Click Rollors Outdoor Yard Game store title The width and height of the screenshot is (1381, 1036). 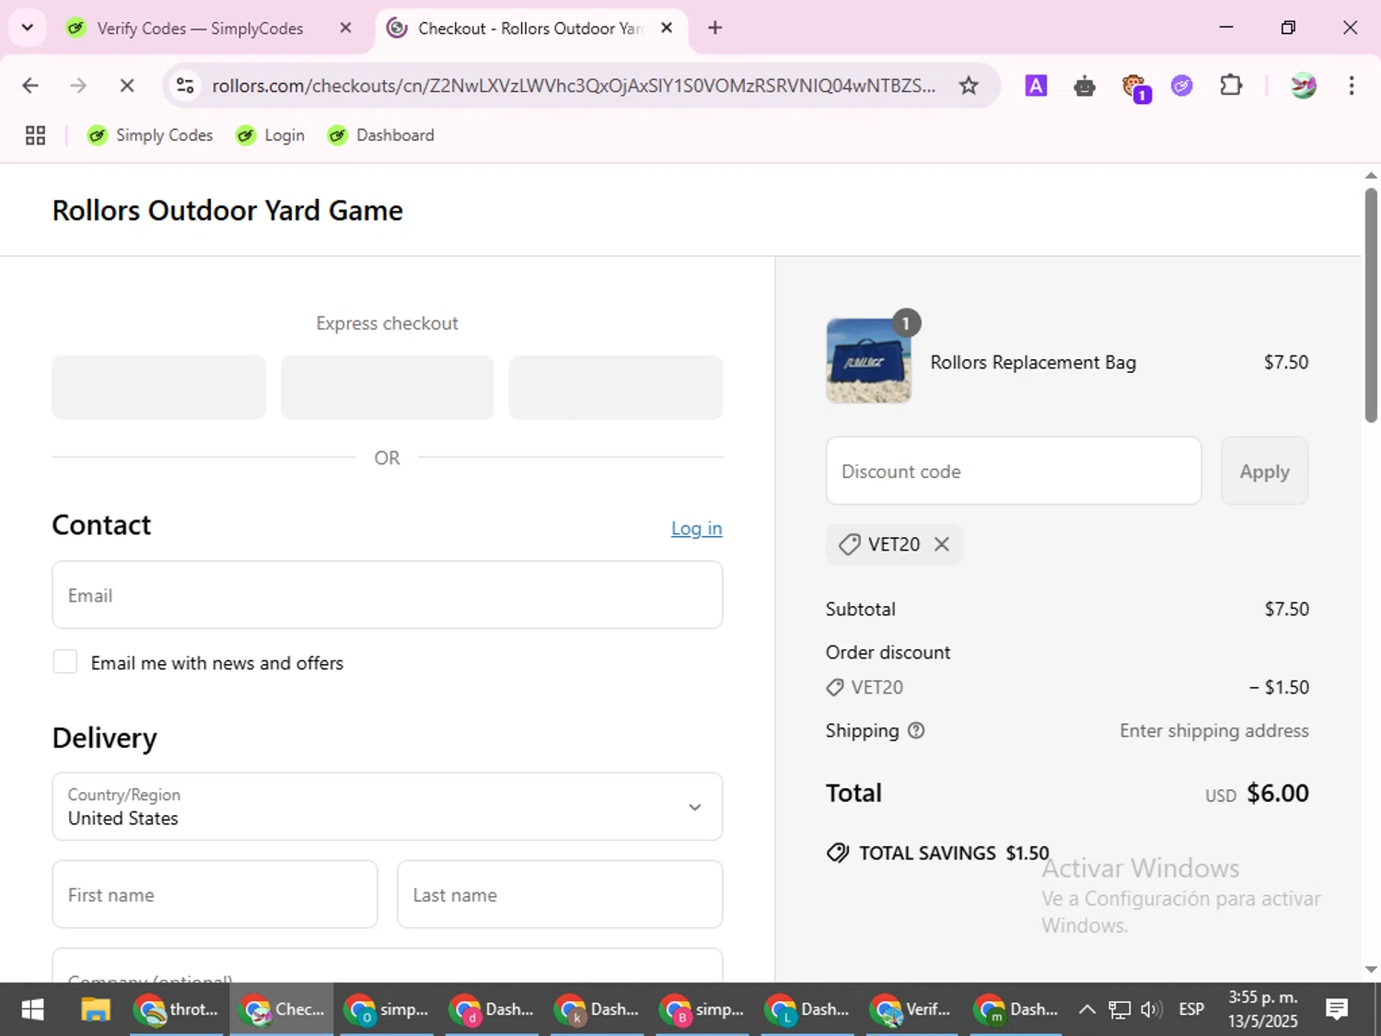[227, 211]
